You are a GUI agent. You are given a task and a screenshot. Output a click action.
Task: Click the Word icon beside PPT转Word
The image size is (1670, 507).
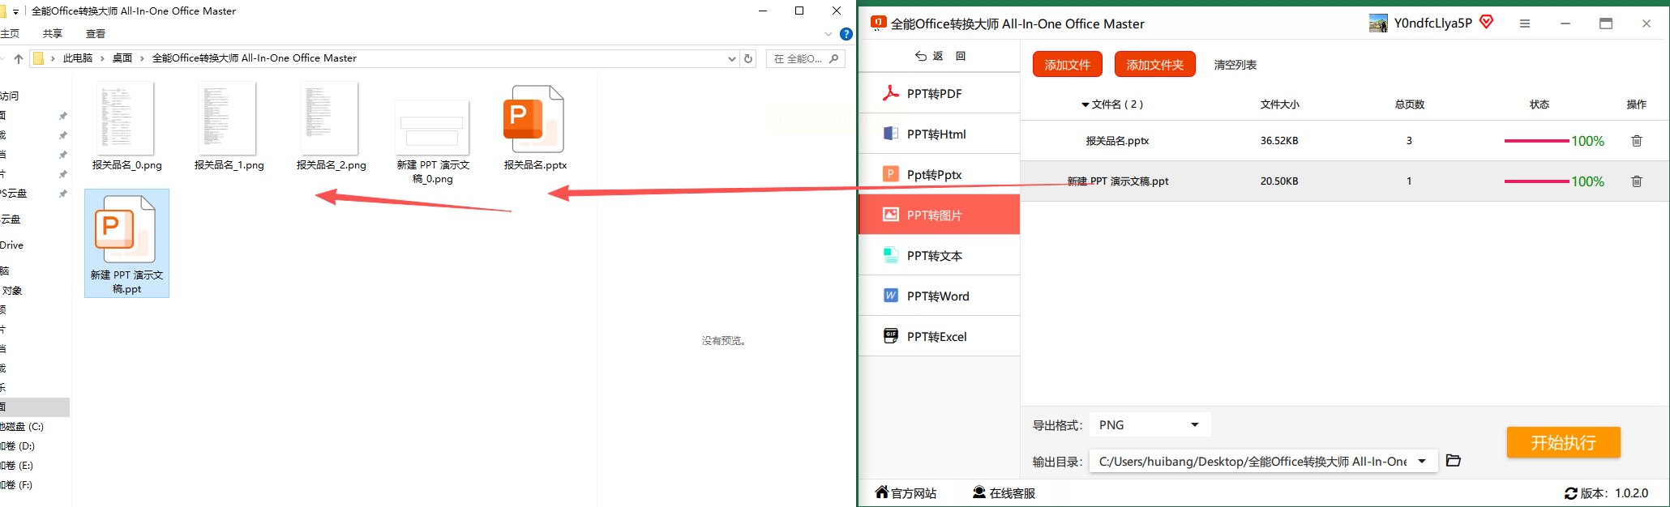point(890,296)
